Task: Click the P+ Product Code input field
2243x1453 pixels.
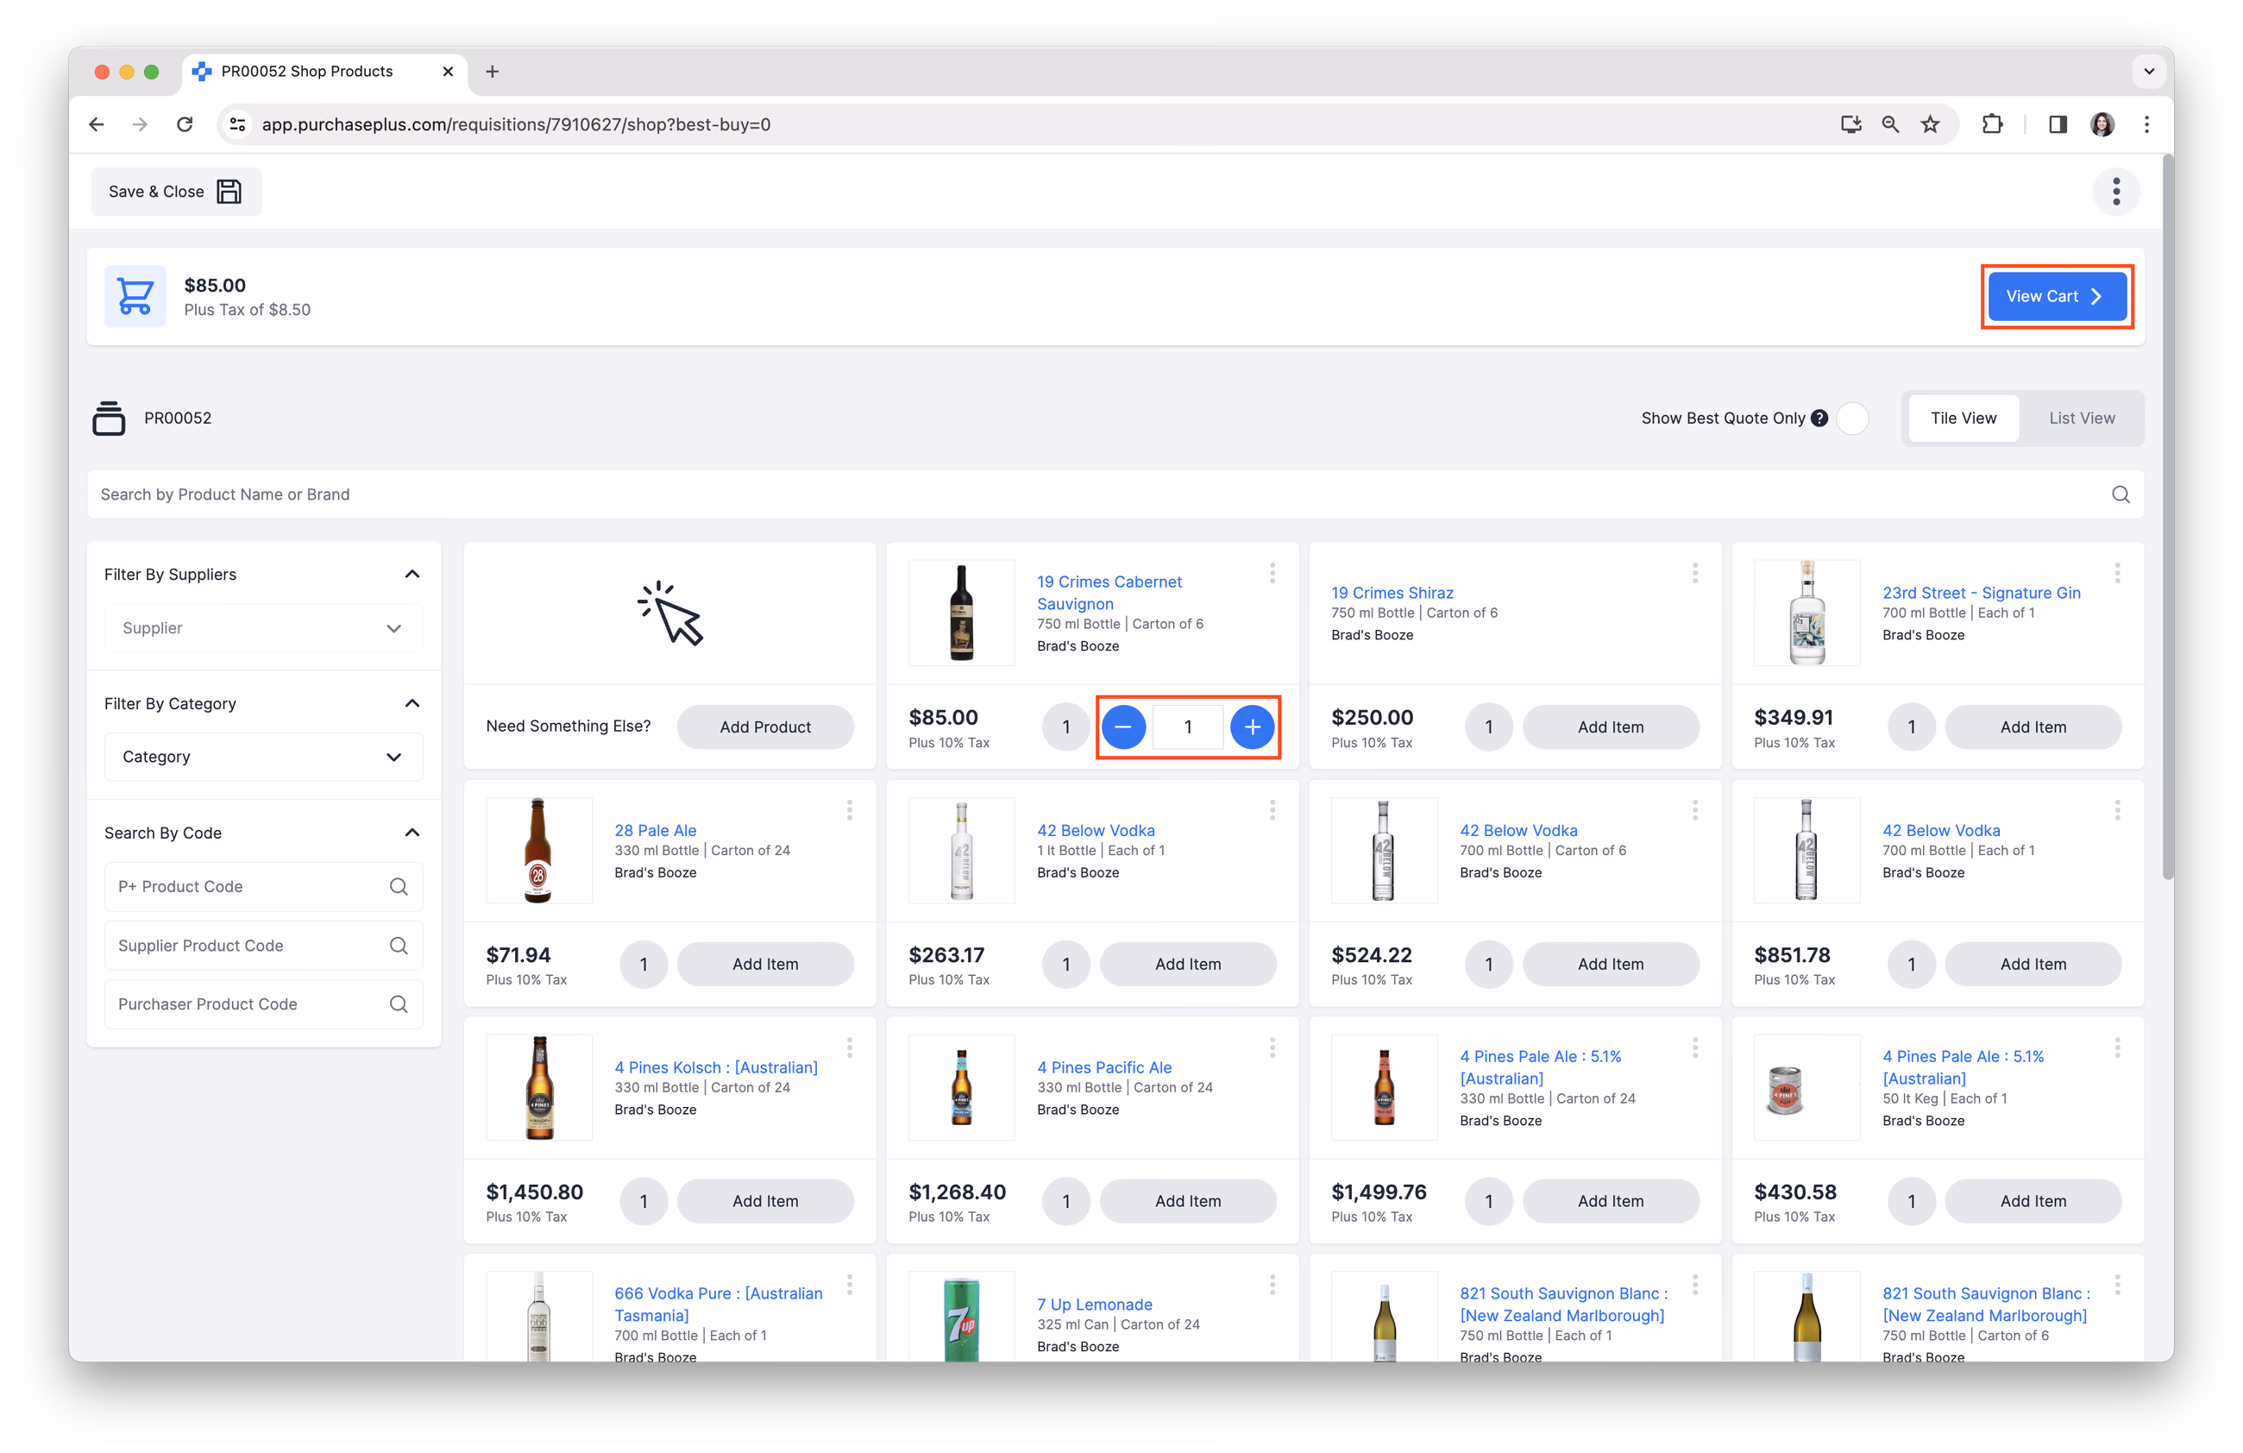Action: pyautogui.click(x=263, y=887)
